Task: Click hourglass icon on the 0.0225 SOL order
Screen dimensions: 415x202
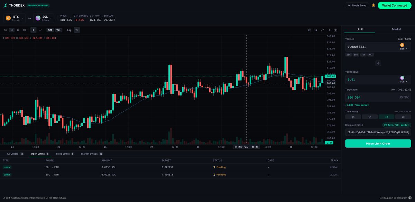Action: 214,175
